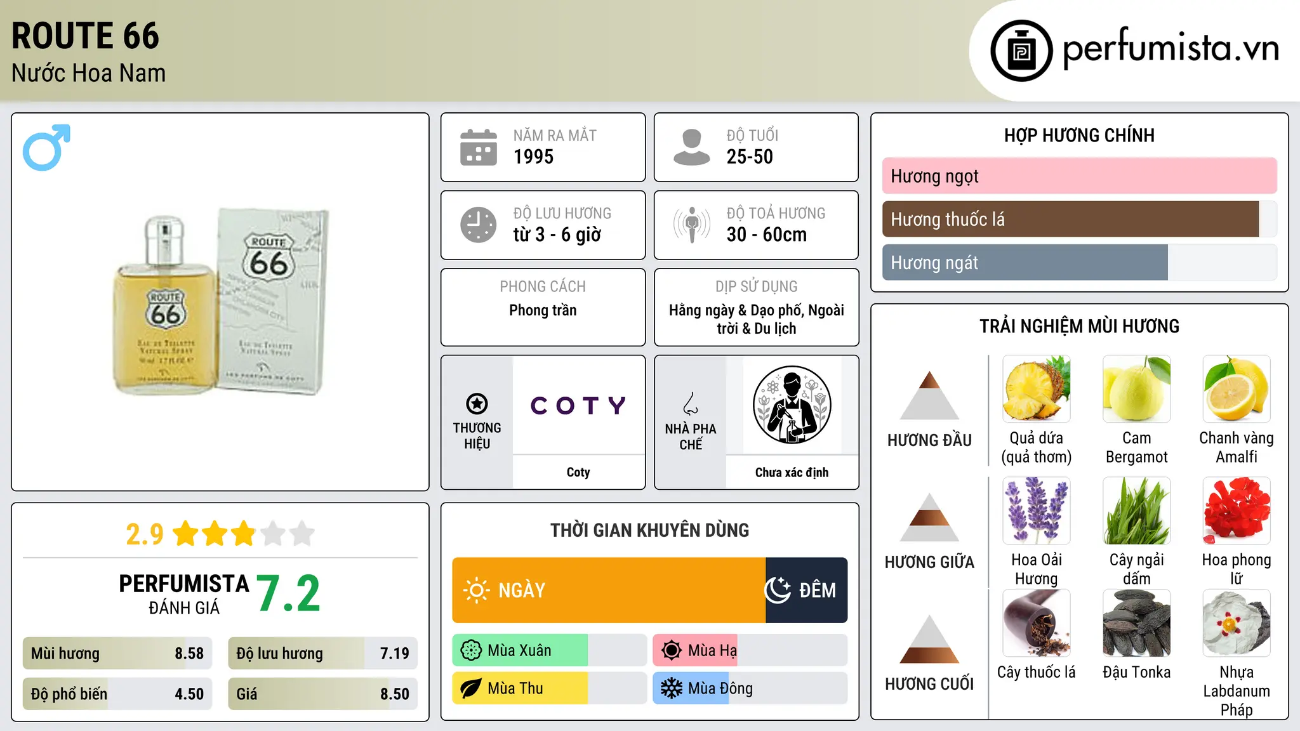The image size is (1300, 731).
Task: Open the tobacco pipe note thumbnail
Action: pos(1037,623)
